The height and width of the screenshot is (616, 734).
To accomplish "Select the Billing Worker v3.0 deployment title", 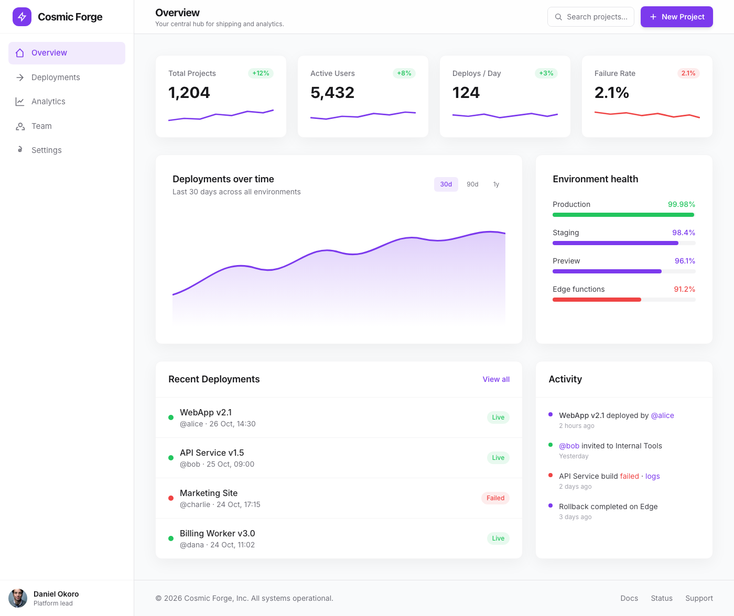I will point(218,533).
